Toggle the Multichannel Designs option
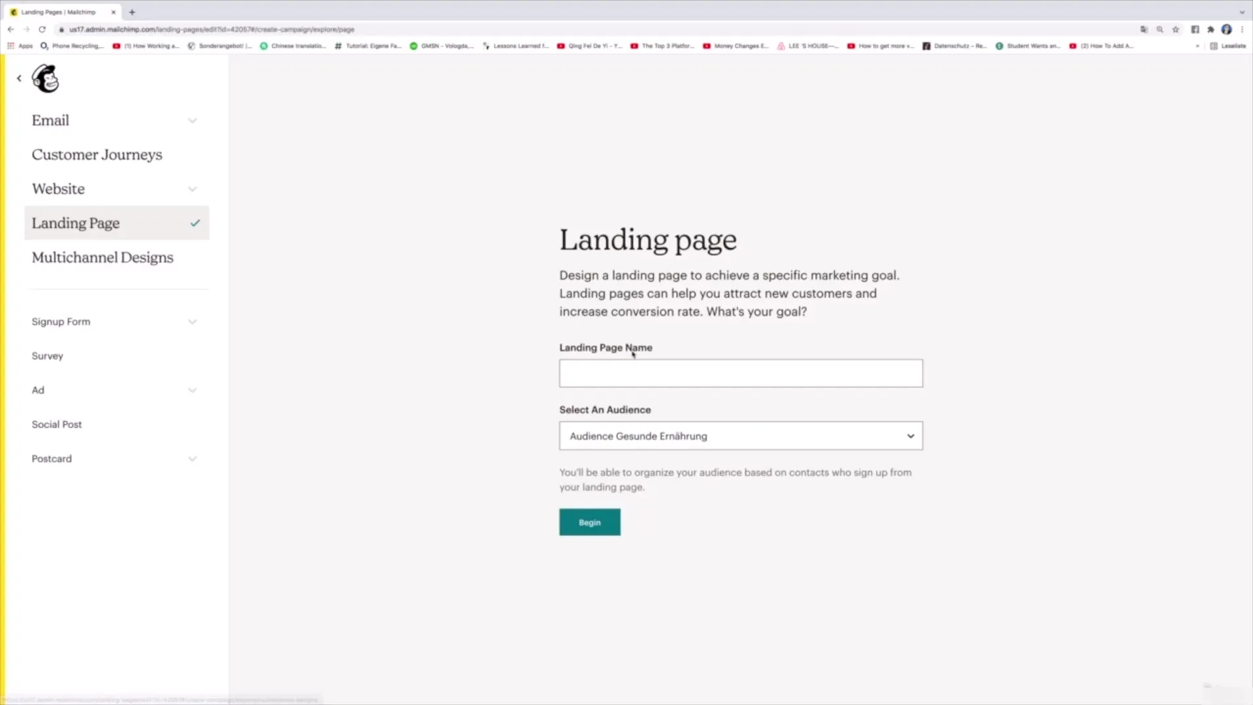 click(x=102, y=257)
